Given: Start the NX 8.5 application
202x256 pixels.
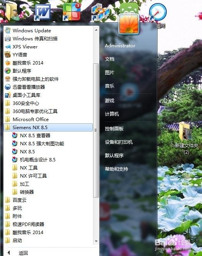Looking at the screenshot, I should 23,152.
